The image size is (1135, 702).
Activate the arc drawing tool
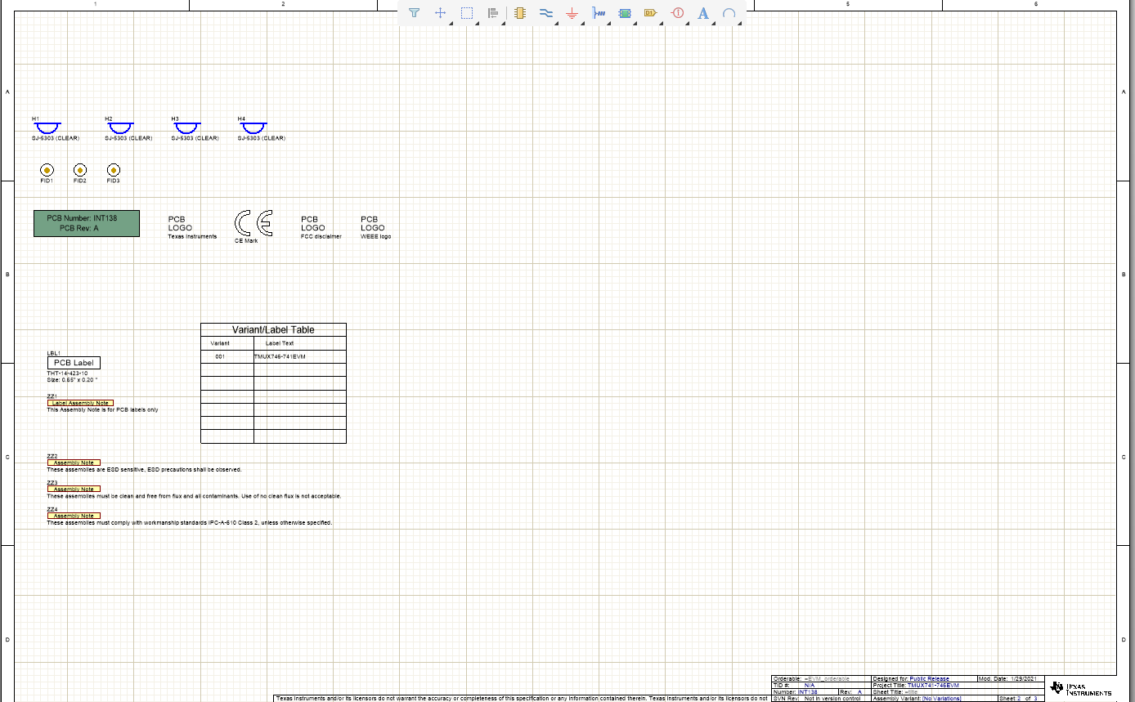click(x=730, y=13)
